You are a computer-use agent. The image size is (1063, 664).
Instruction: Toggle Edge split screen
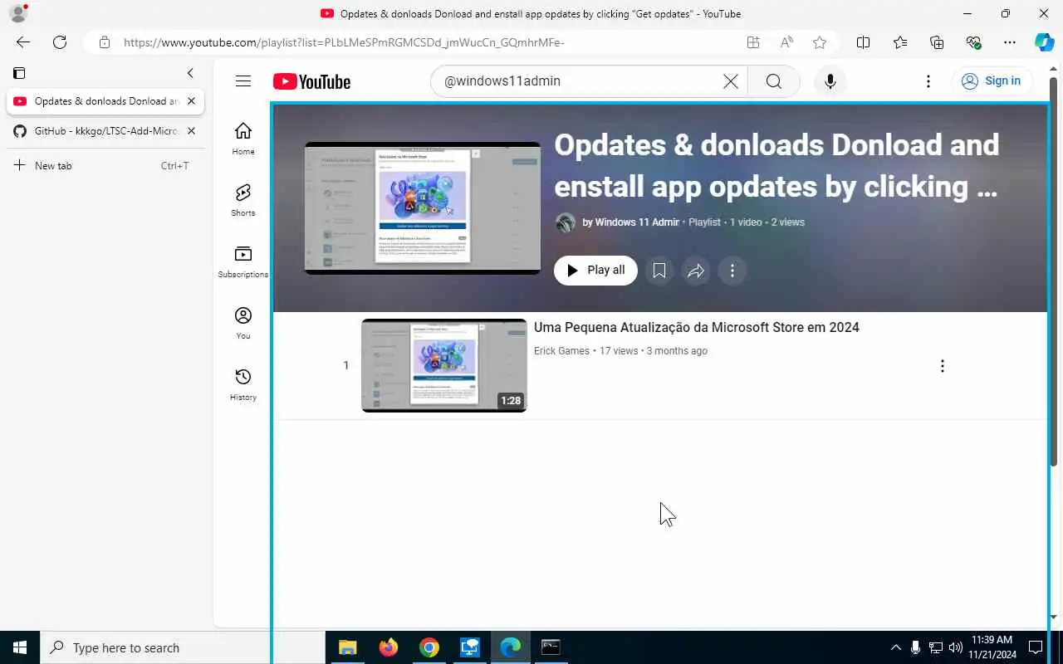tap(863, 42)
